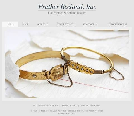Open the STAY IN TOUCH page
Viewport: 134px width, 116px height.
coord(66,24)
